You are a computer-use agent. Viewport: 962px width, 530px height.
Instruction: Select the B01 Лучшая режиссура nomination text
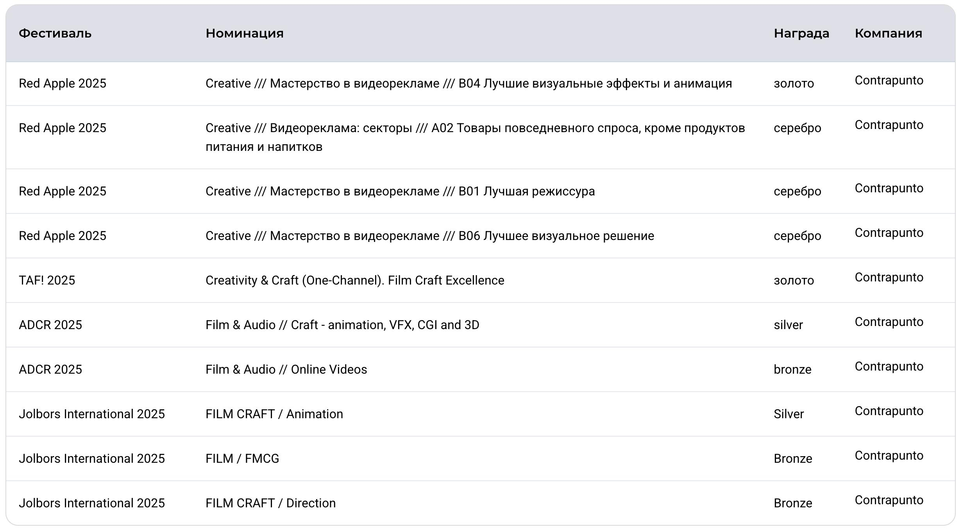pos(400,191)
